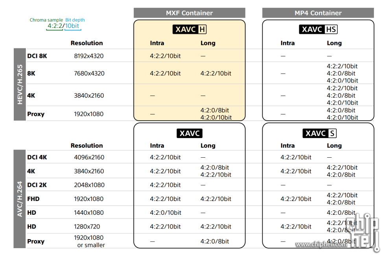Click the Intra column header under XAVC H
Screen dimensions: 385x258
tap(157, 43)
